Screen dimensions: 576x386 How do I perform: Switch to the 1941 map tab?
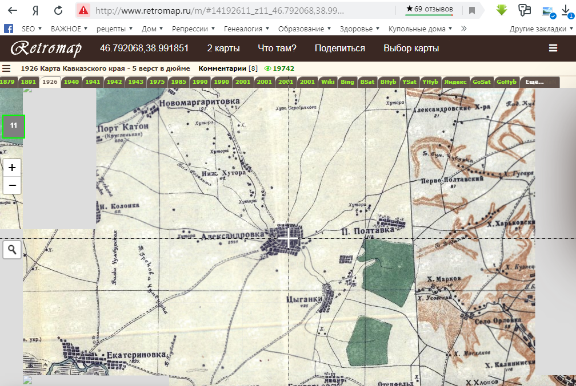point(93,82)
